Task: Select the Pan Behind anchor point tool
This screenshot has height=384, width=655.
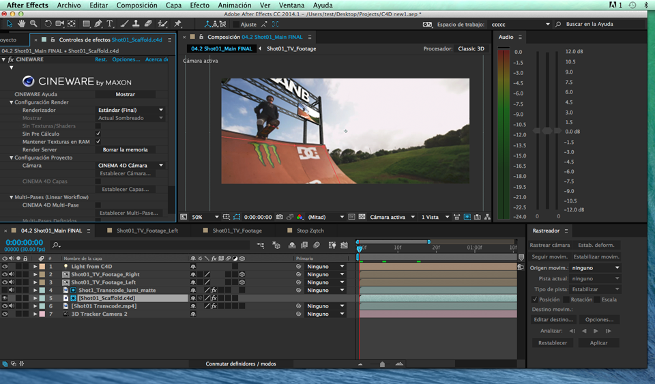Action: pos(72,24)
